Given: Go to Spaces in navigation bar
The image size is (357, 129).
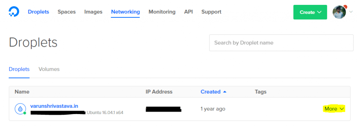Looking at the screenshot, I should pos(67,12).
